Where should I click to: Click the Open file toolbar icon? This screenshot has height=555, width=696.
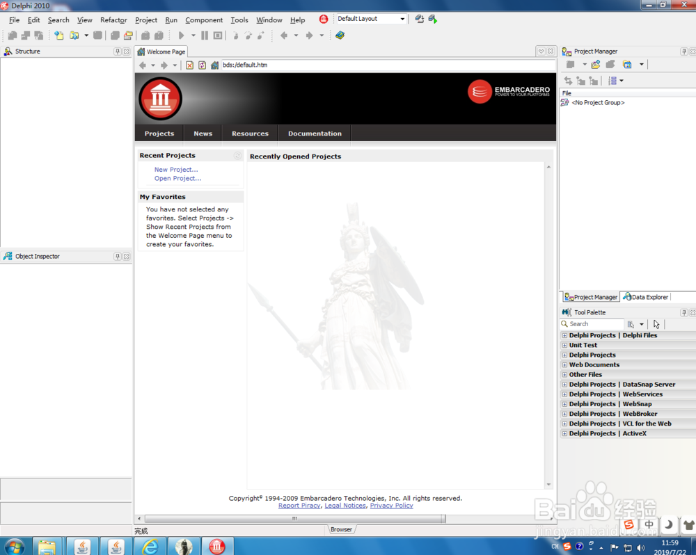(x=74, y=35)
